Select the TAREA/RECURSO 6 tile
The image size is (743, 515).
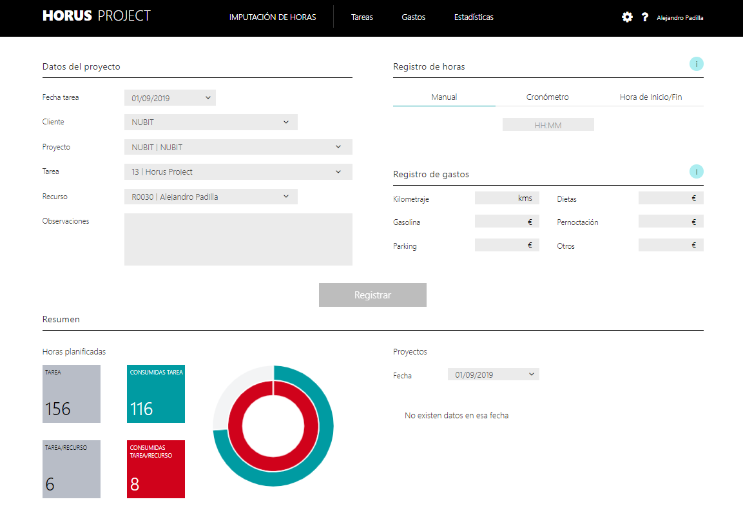72,469
